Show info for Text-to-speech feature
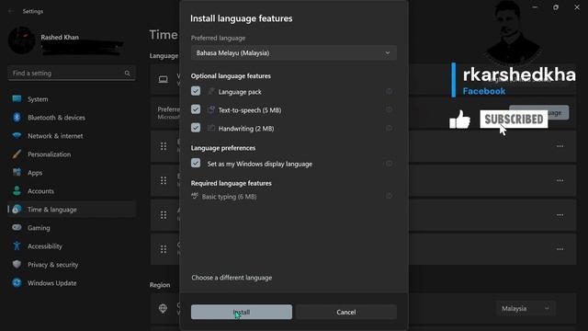Image resolution: width=588 pixels, height=331 pixels. [x=389, y=109]
